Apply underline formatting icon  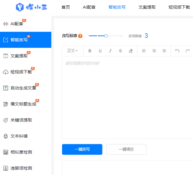pyautogui.click(x=100, y=51)
